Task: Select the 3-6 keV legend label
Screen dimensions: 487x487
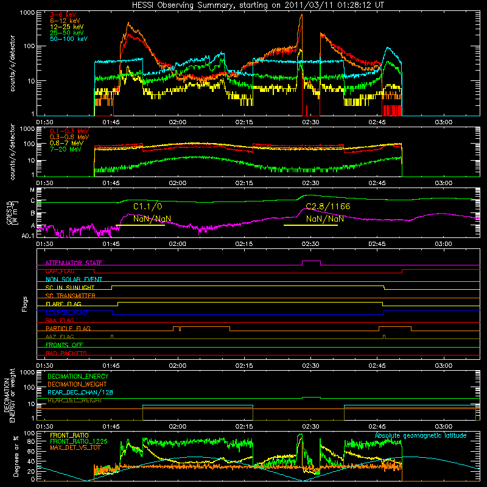Action: (x=63, y=15)
